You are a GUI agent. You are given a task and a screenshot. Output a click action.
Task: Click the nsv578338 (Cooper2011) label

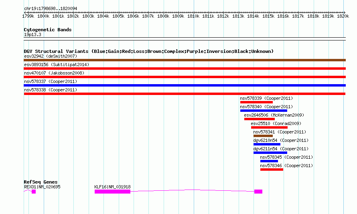point(51,90)
